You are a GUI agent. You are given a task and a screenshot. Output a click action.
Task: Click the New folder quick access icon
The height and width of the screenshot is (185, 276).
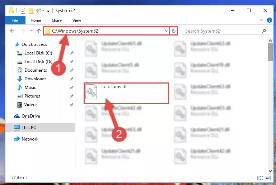tap(31, 10)
